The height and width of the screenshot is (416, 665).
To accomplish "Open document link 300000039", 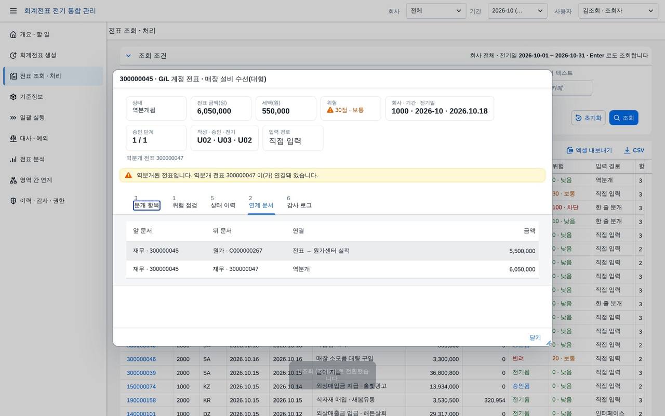I will click(x=141, y=373).
